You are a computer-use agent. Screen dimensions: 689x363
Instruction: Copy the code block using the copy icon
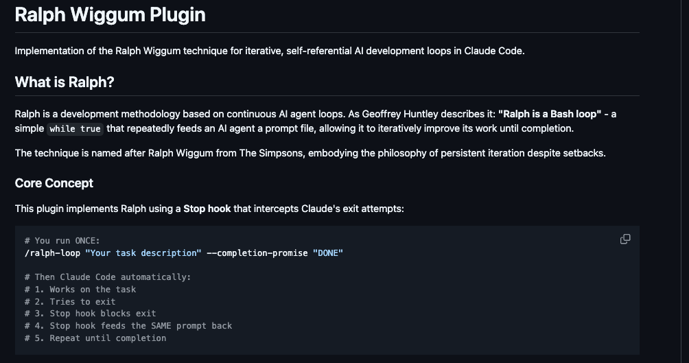click(x=625, y=239)
